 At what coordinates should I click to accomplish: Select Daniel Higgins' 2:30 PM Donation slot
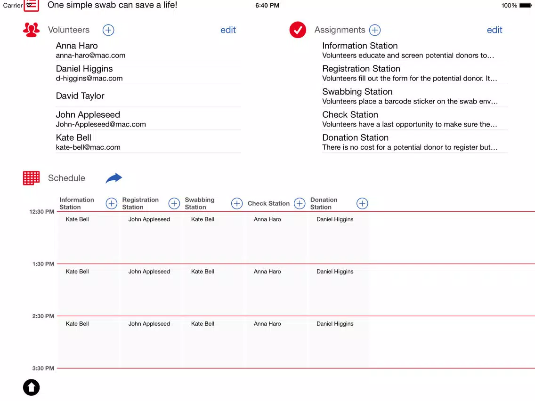tap(339, 342)
